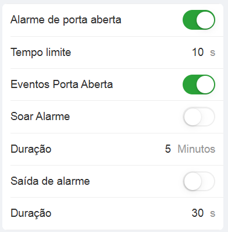Disable the Alarme de porta aberta switch

pyautogui.click(x=199, y=20)
